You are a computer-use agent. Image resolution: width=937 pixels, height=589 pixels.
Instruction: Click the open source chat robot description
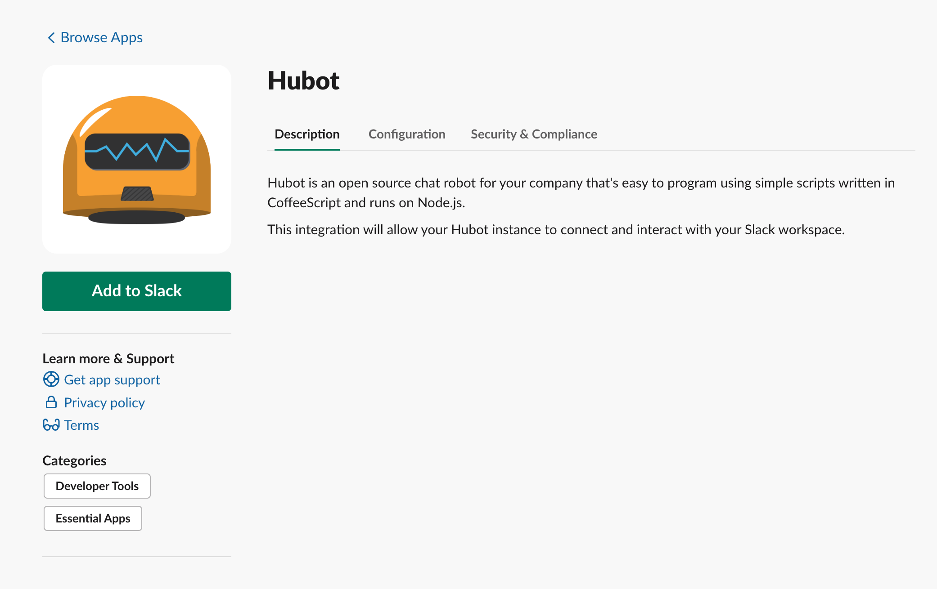pyautogui.click(x=581, y=192)
